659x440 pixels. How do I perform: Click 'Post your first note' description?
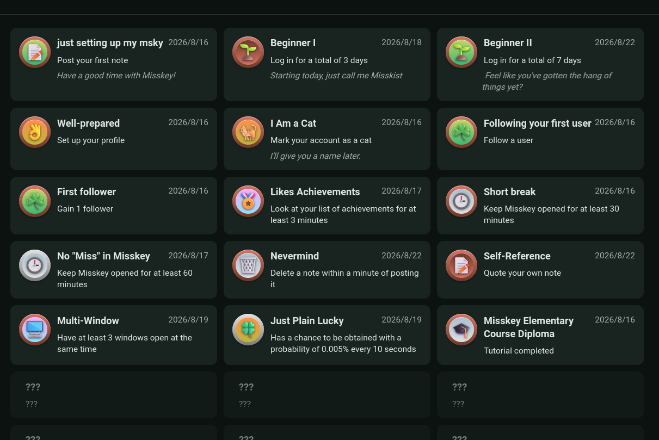(93, 60)
